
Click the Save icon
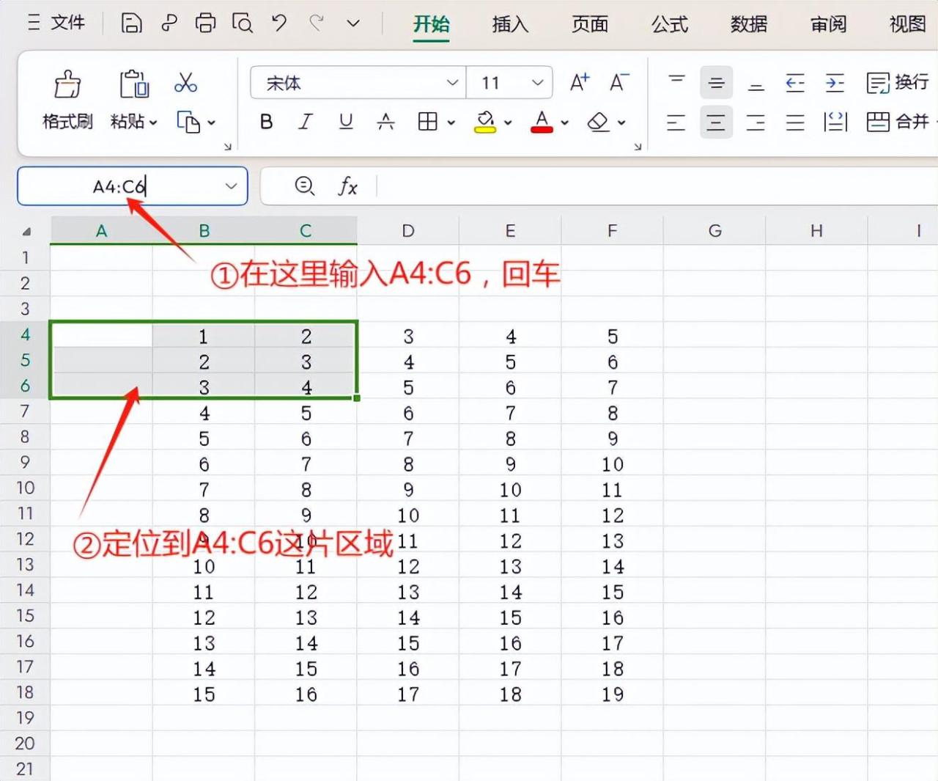point(131,23)
